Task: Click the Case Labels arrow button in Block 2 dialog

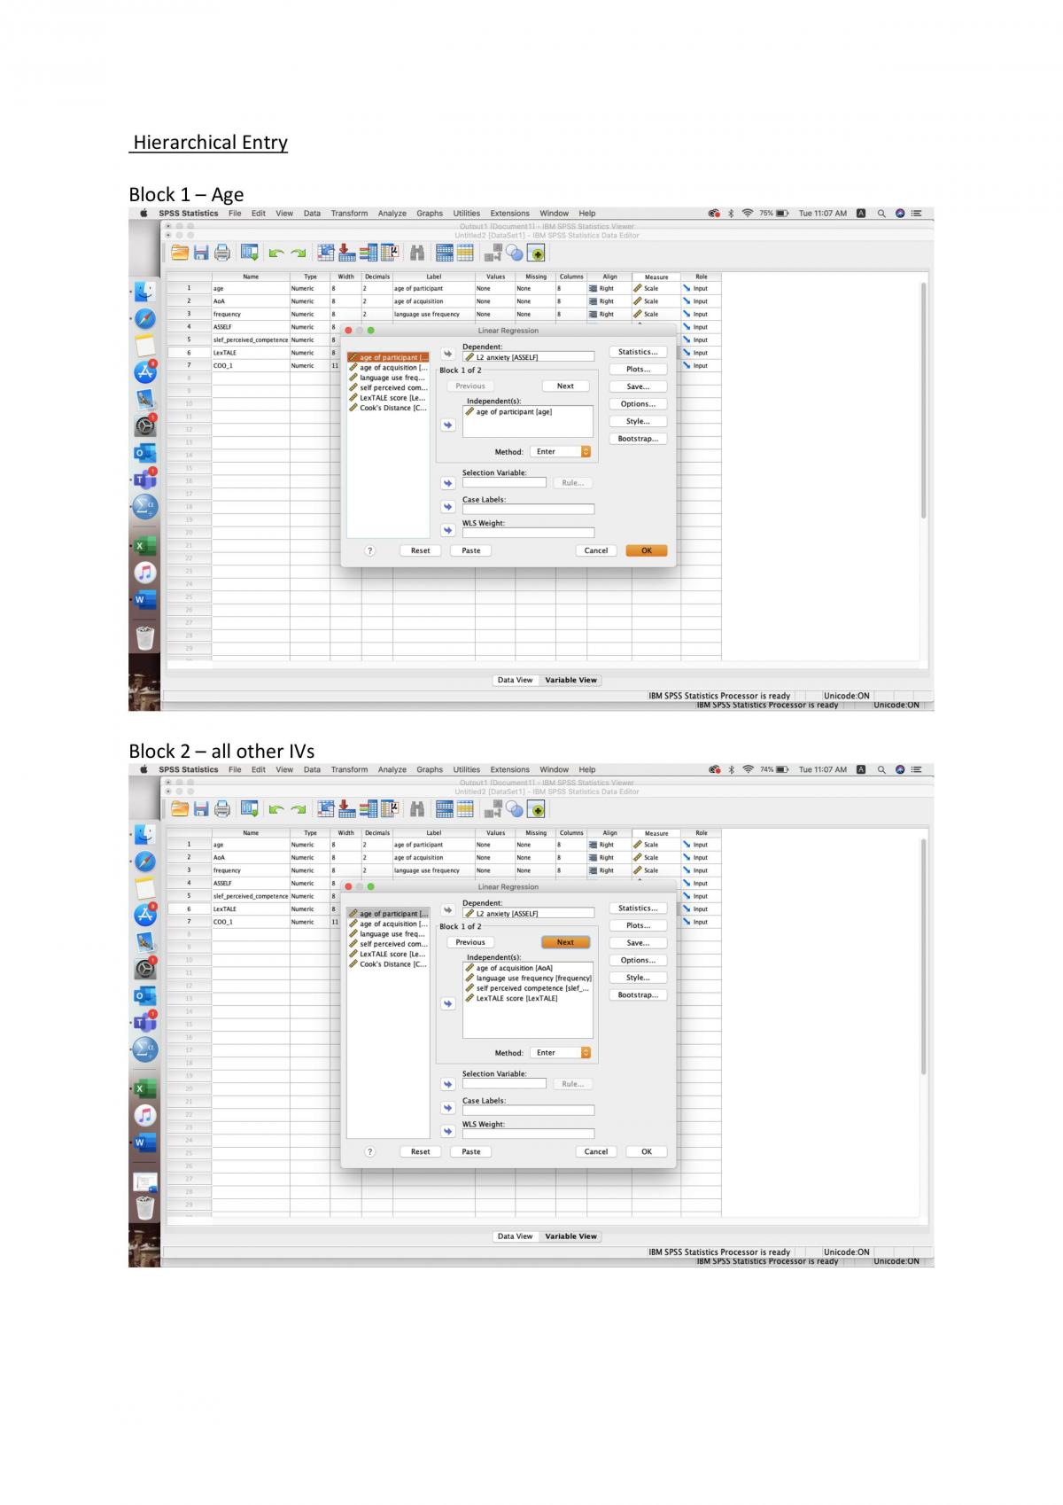Action: pyautogui.click(x=448, y=1107)
